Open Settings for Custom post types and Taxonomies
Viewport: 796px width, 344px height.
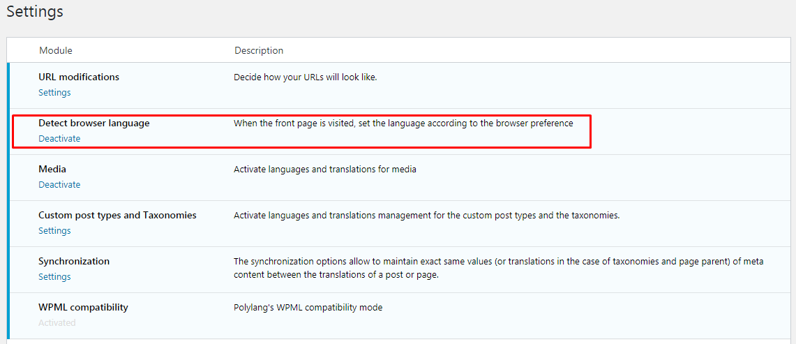pyautogui.click(x=54, y=231)
